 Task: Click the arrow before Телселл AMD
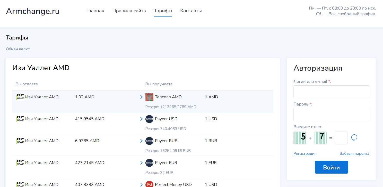(141, 97)
